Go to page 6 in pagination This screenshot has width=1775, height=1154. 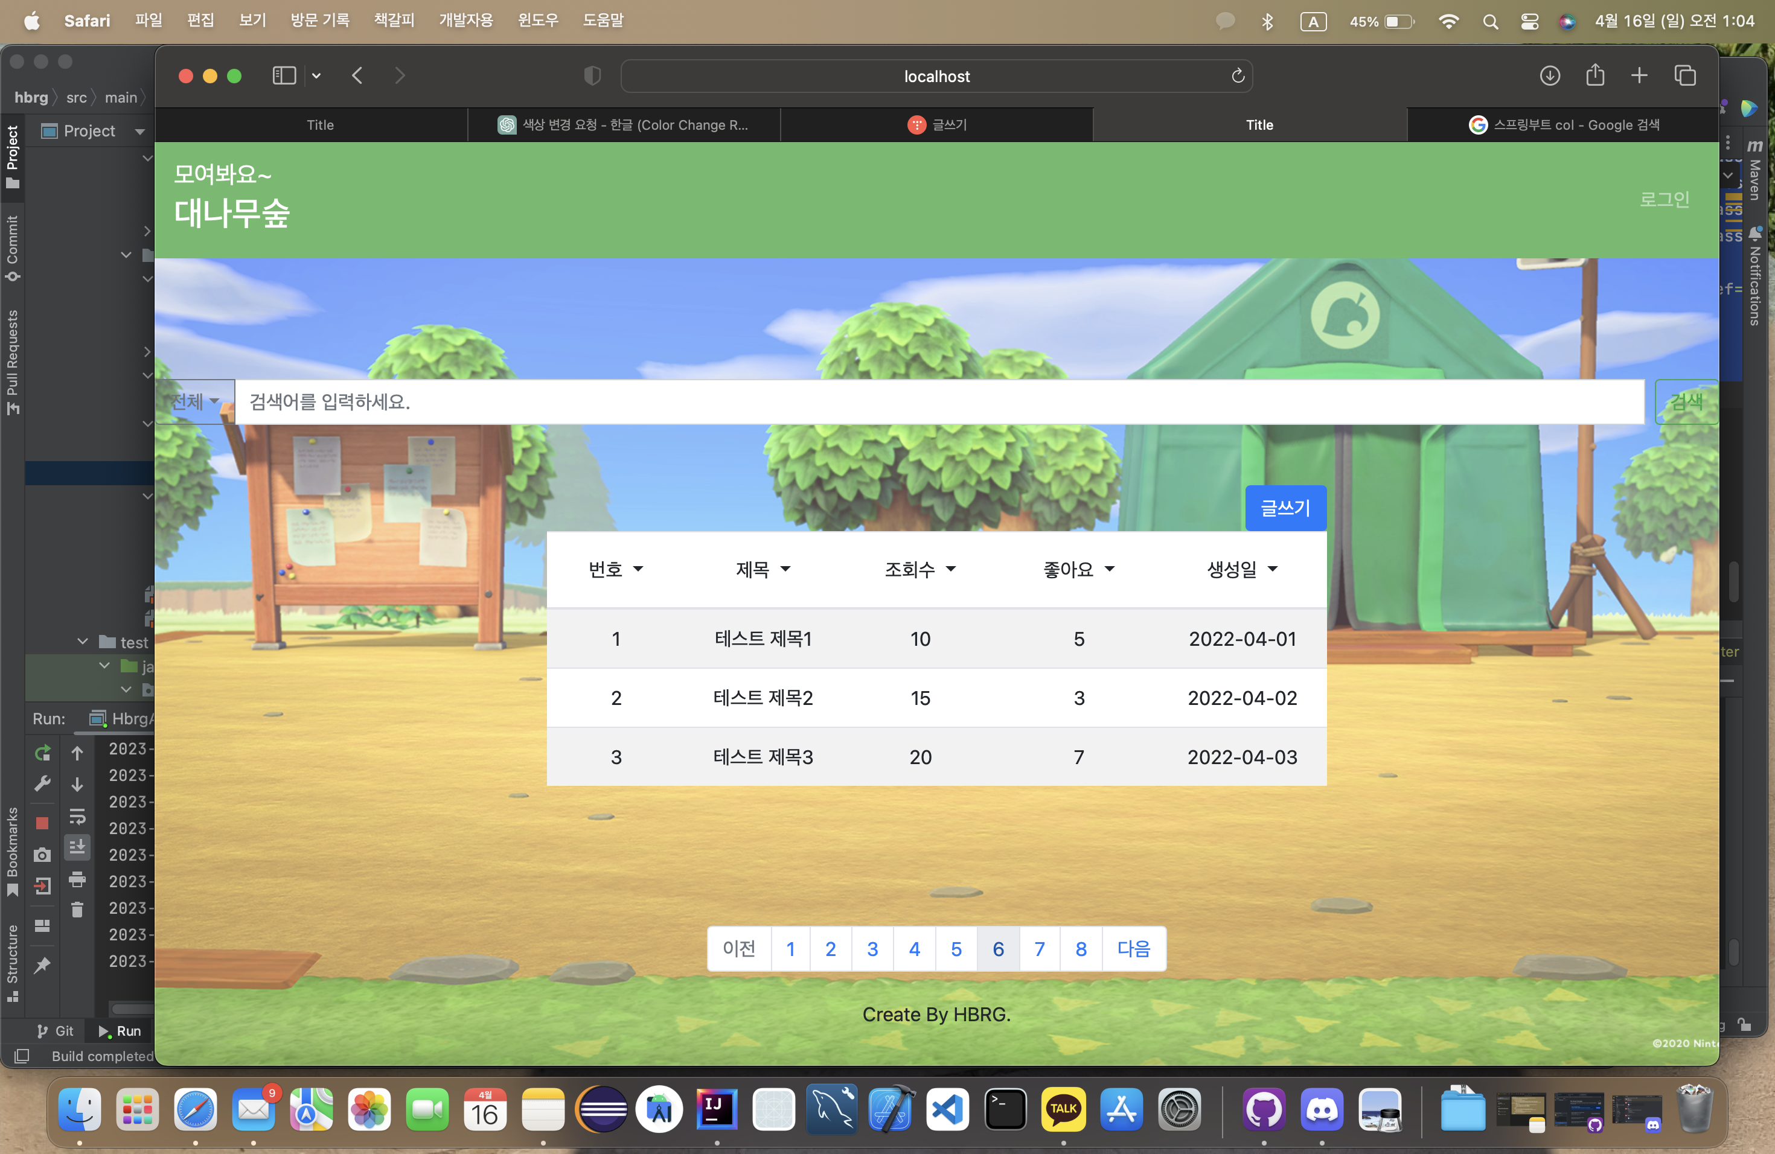tap(998, 948)
